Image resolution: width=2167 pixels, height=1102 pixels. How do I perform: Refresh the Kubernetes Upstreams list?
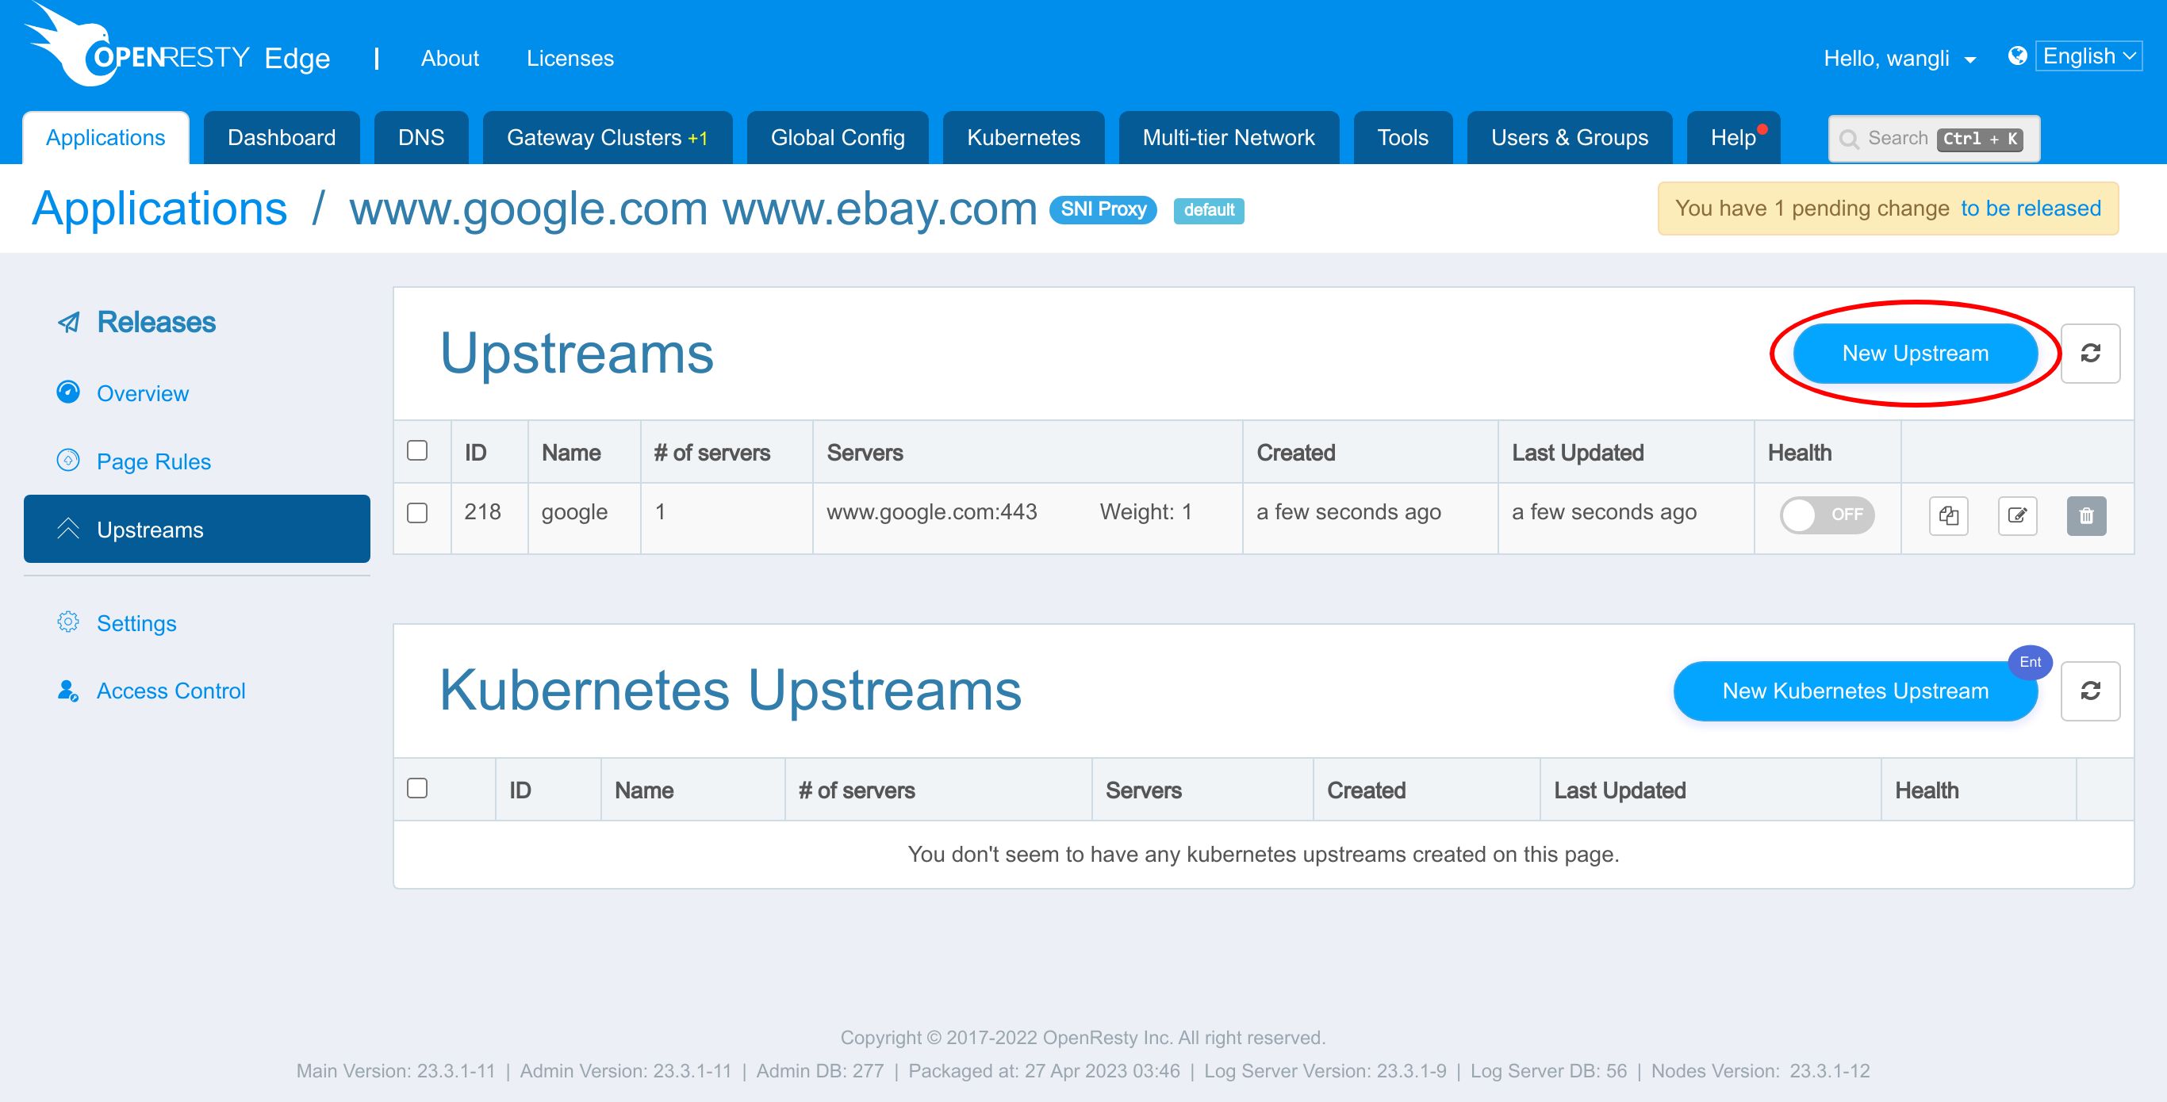click(2089, 691)
